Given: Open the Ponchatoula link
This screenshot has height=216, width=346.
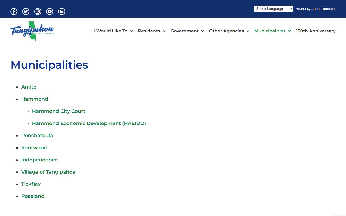Looking at the screenshot, I should coord(37,136).
